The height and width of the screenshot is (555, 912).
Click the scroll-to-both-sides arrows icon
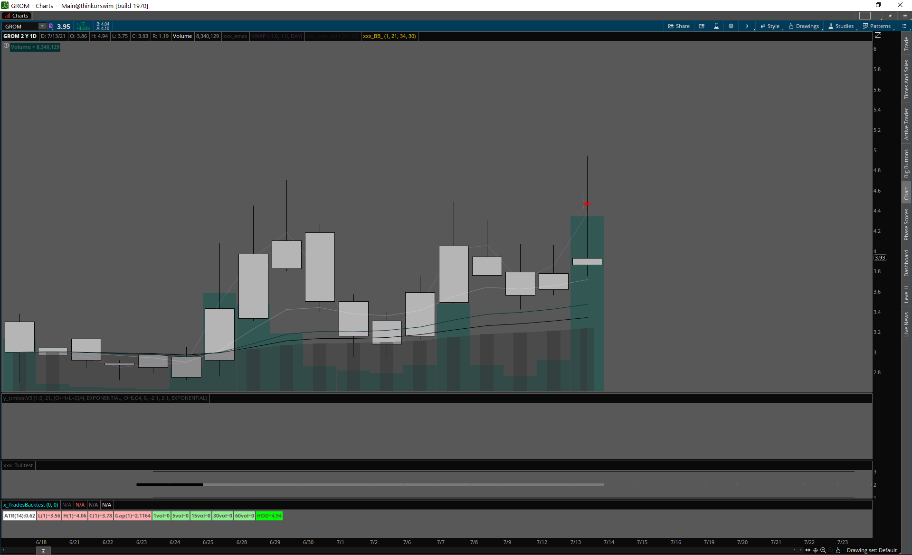pyautogui.click(x=807, y=550)
